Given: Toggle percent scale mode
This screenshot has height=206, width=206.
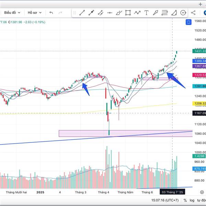Looking at the screenshot, I should point(185,201).
